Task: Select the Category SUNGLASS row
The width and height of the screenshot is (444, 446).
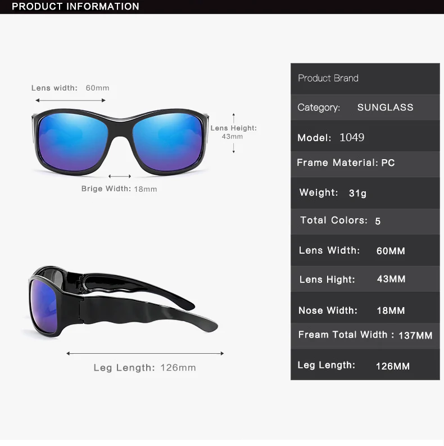Action: click(x=365, y=107)
